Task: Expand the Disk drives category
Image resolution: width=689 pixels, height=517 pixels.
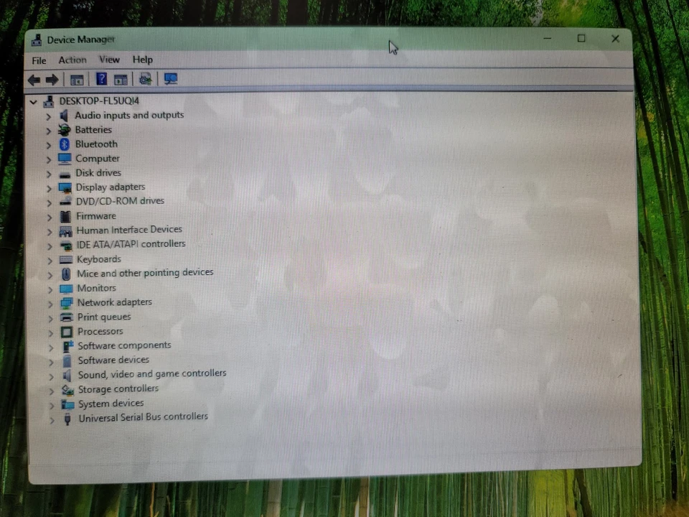Action: 48,173
